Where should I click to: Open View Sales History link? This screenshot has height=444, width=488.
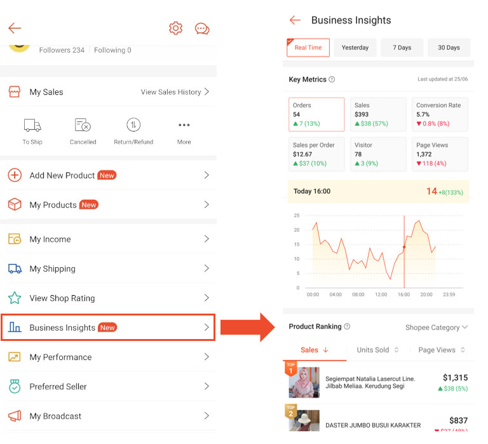175,92
